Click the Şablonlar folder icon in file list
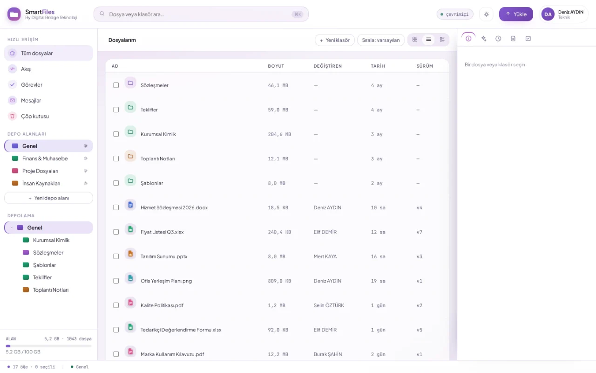Screen dimensions: 596x373 [130, 180]
